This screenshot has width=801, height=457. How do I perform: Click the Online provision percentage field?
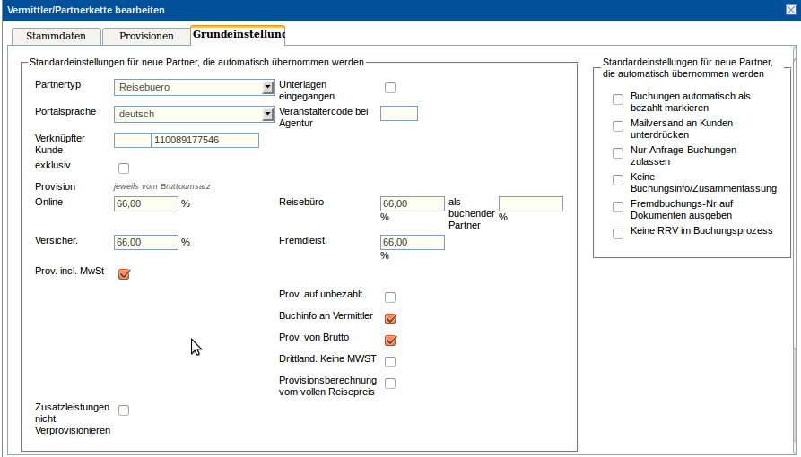click(146, 204)
